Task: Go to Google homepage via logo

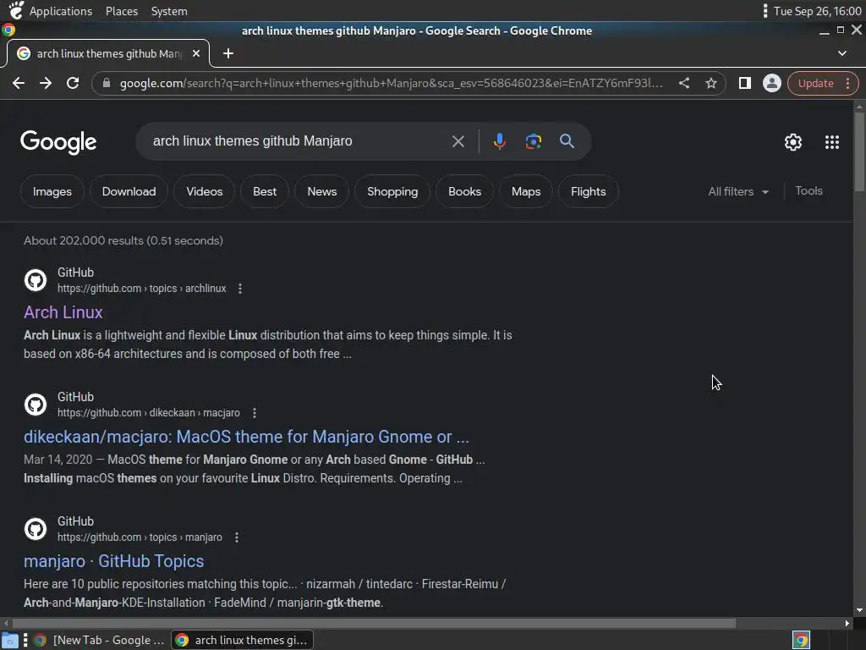Action: (x=58, y=142)
